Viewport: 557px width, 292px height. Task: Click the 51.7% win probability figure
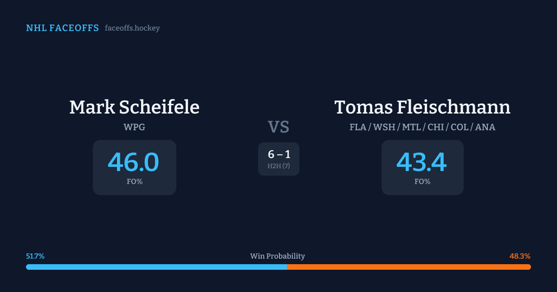click(35, 256)
